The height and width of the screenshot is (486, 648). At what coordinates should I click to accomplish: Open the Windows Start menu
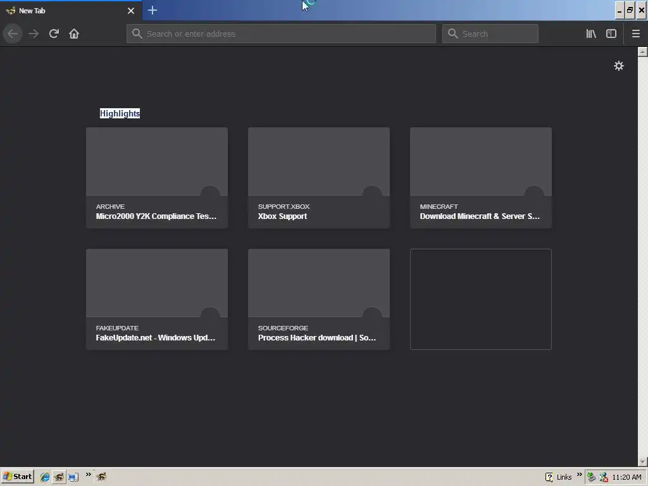coord(18,477)
